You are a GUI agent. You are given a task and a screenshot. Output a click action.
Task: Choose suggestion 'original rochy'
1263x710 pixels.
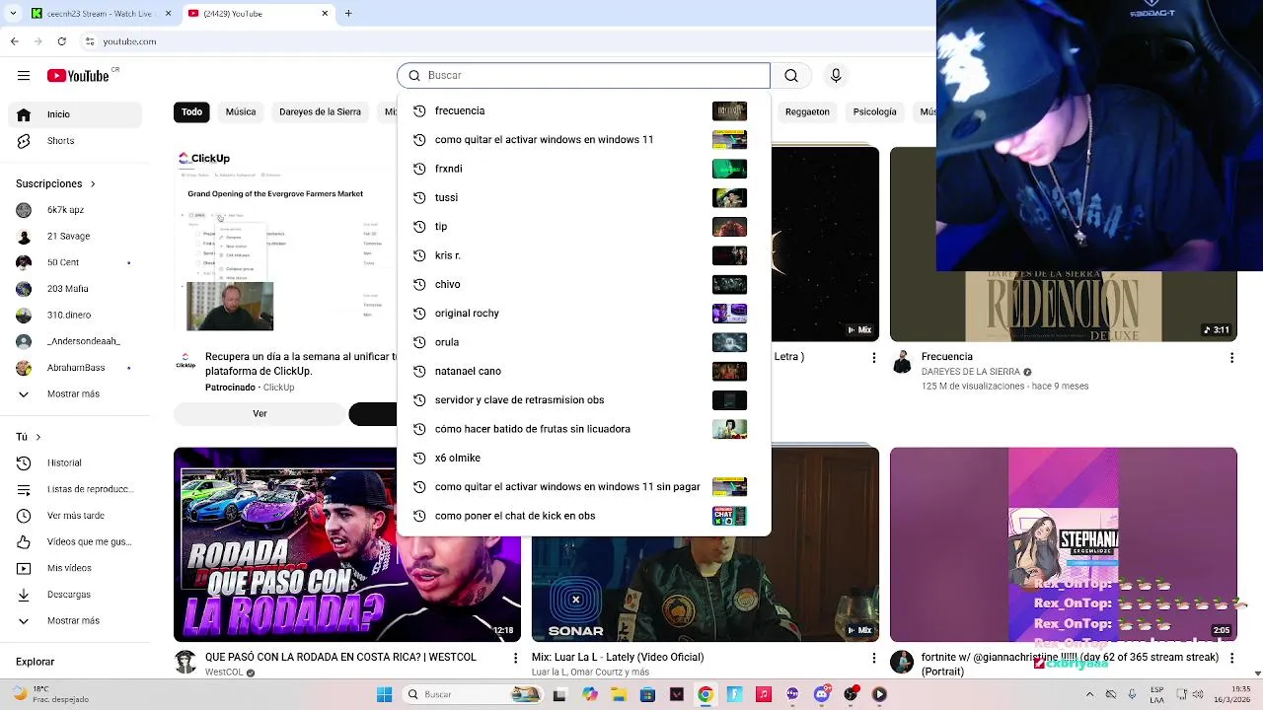pos(583,314)
